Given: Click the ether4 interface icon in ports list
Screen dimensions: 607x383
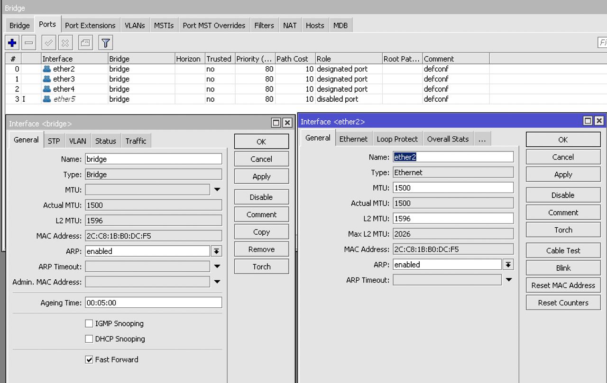Looking at the screenshot, I should coord(46,89).
